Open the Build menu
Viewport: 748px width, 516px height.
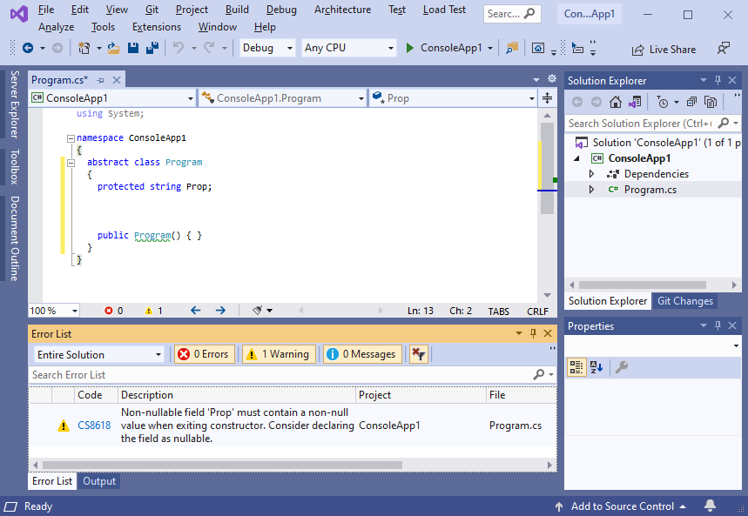pyautogui.click(x=237, y=10)
